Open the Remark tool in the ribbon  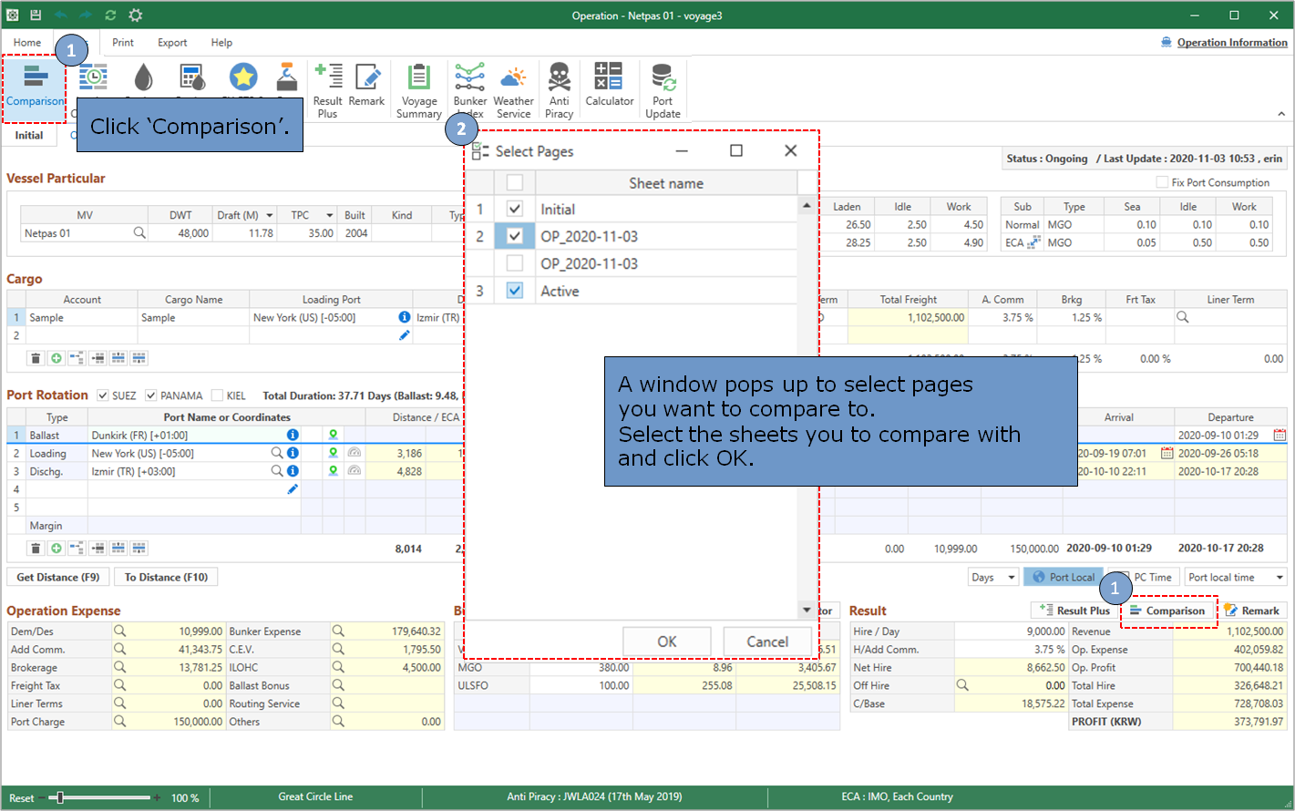(x=366, y=87)
